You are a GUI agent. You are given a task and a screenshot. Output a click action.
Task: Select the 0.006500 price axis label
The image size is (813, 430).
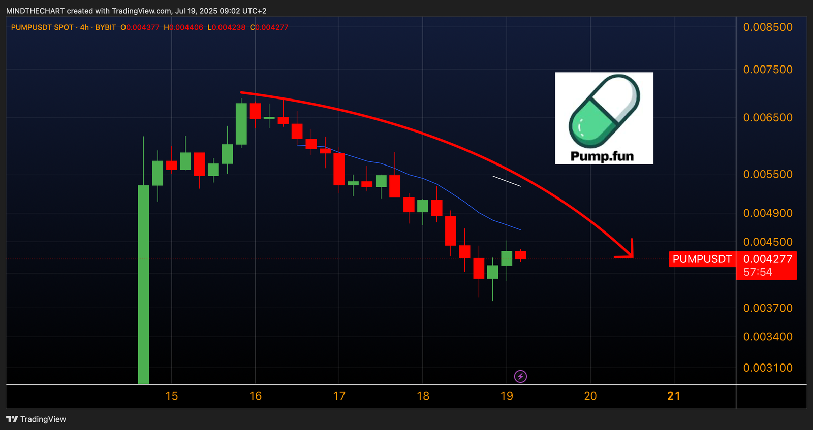click(x=768, y=117)
